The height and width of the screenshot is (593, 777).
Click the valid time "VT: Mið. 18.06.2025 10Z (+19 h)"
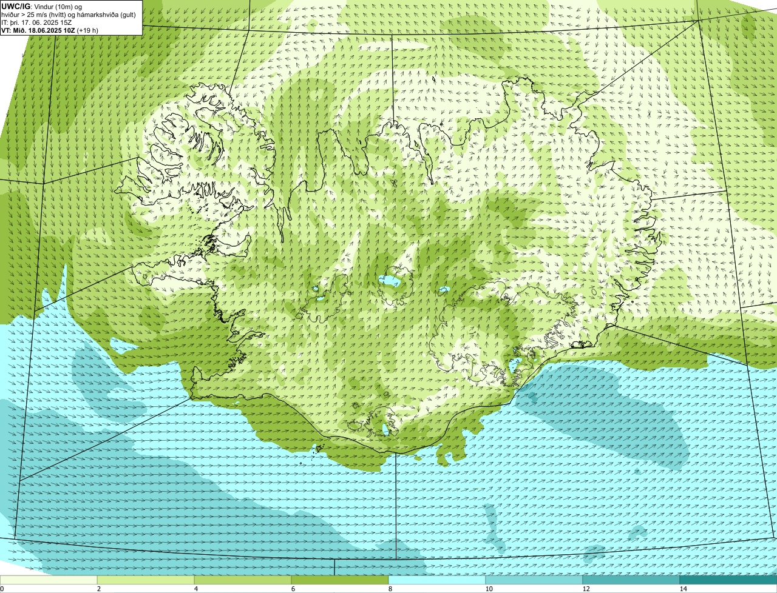coord(50,30)
